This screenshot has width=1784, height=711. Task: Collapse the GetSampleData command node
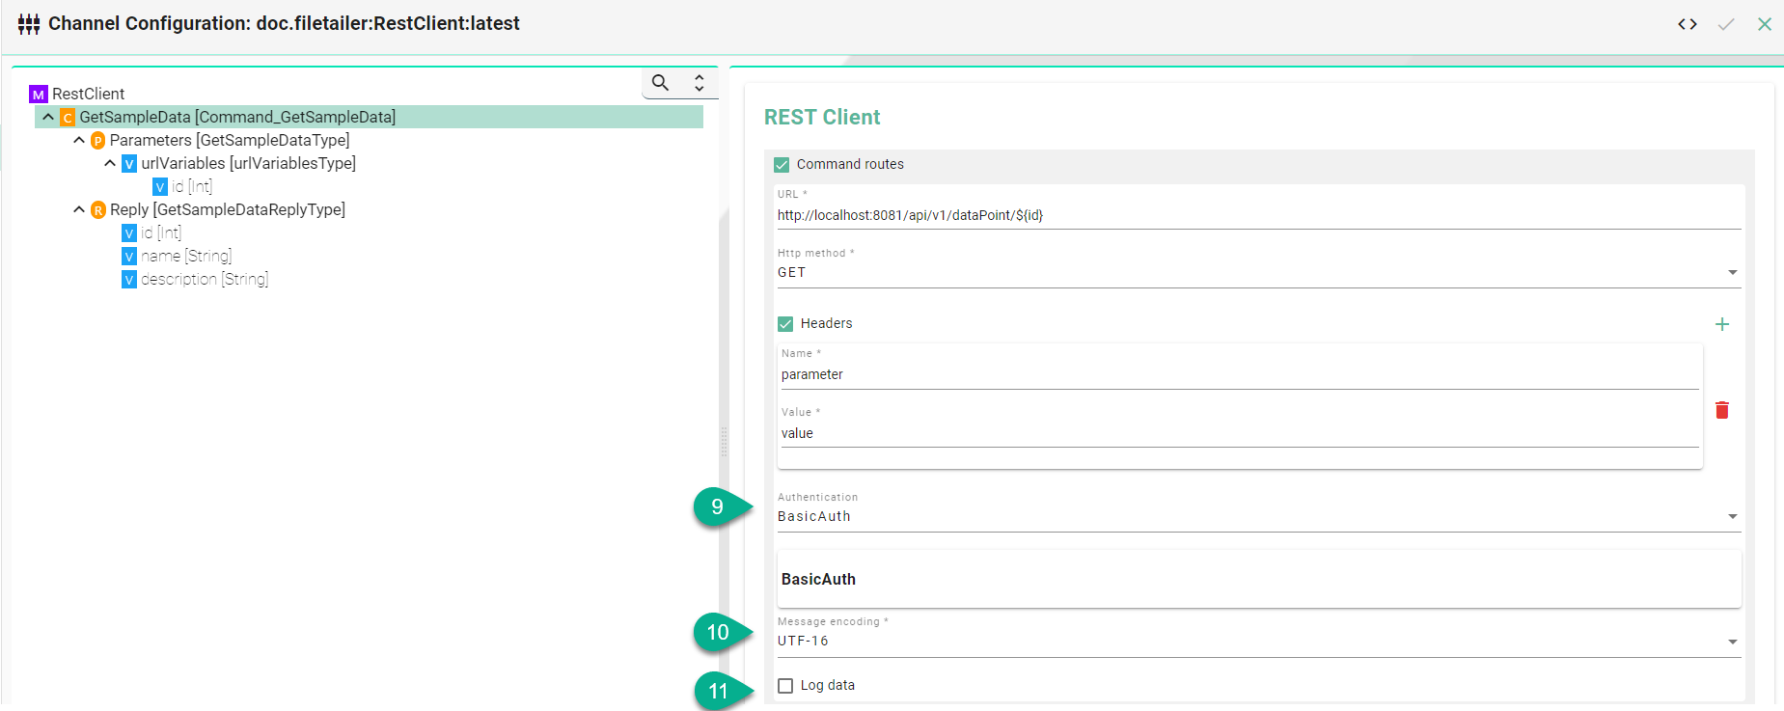coord(48,117)
